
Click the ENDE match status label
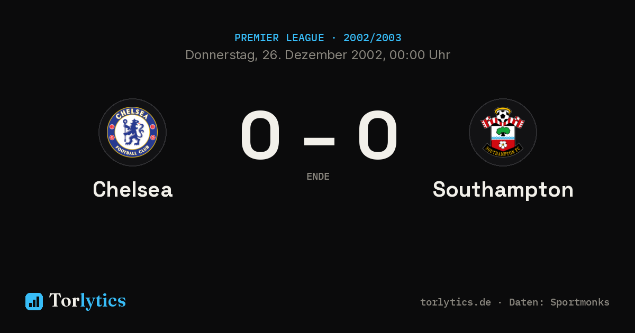click(318, 177)
